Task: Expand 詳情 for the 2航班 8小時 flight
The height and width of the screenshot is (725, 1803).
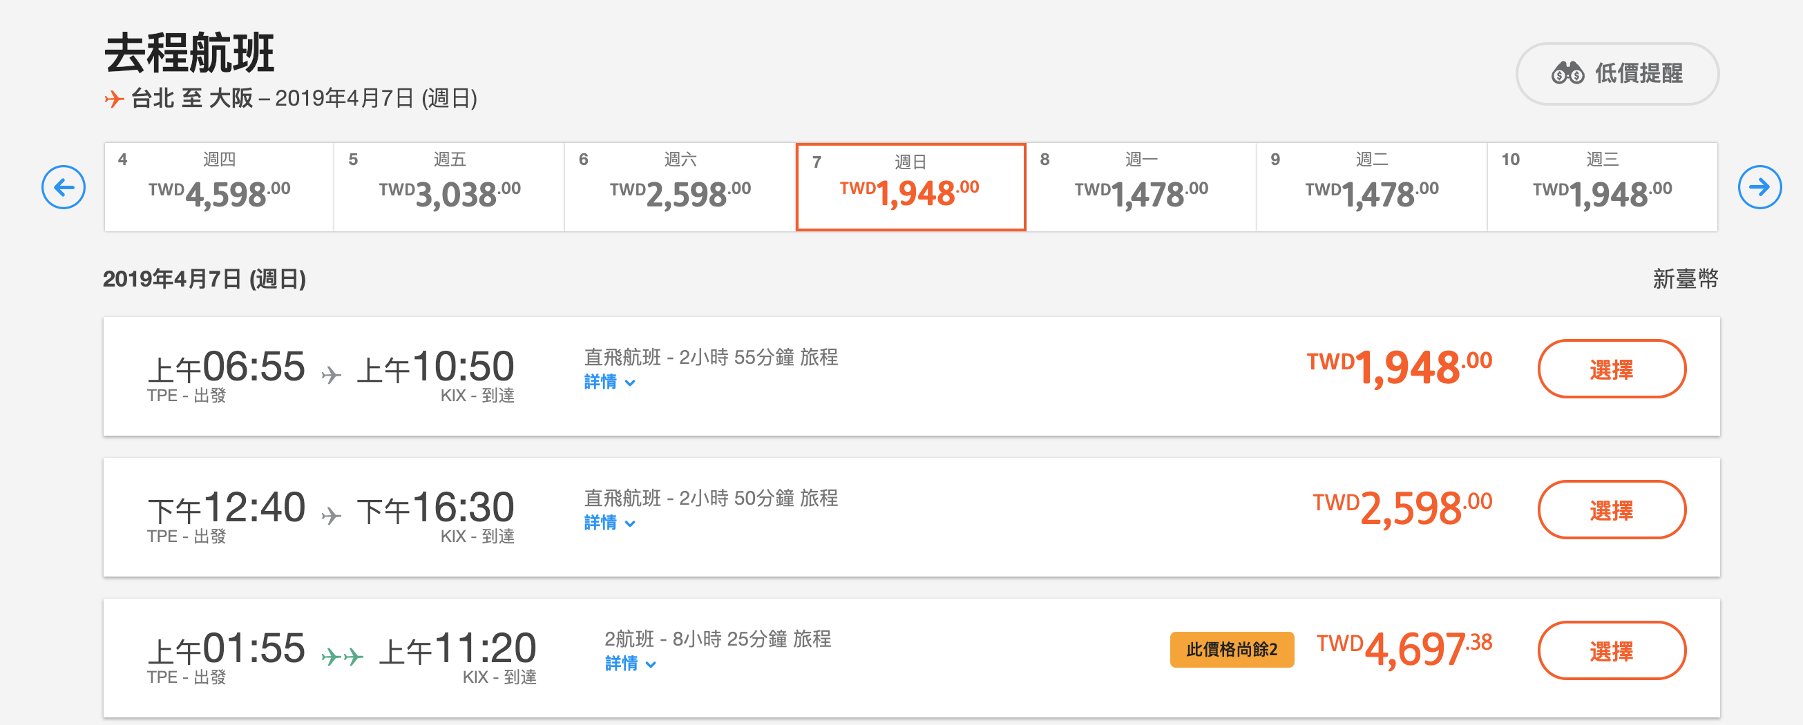Action: [631, 664]
